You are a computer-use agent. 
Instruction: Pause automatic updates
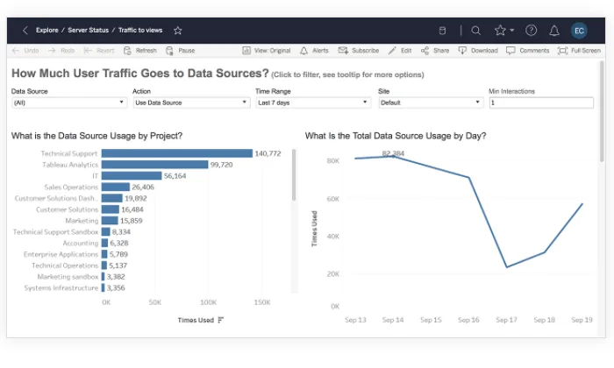[181, 51]
